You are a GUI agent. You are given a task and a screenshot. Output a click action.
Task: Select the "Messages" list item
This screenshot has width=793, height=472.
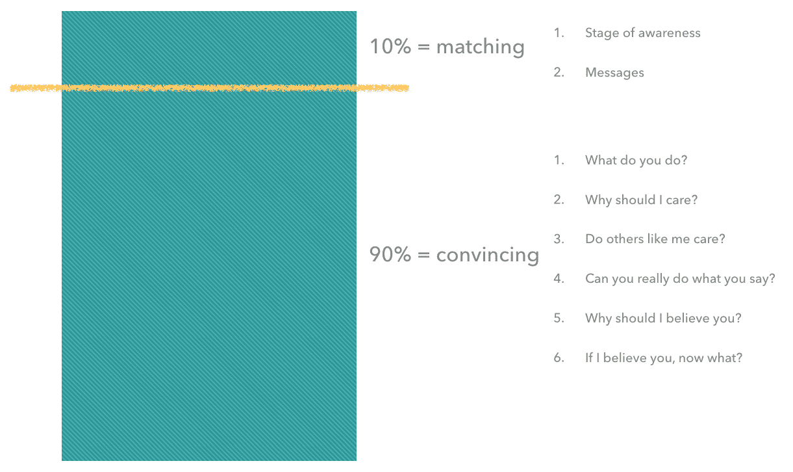point(614,73)
